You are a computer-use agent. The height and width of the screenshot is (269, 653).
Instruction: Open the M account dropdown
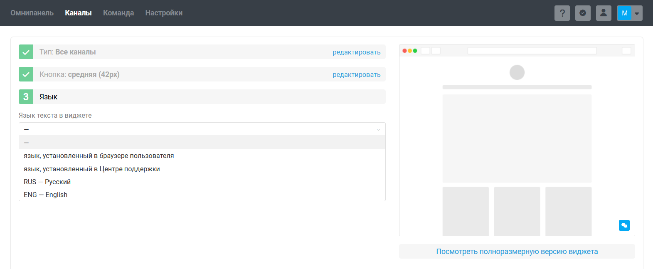(629, 13)
